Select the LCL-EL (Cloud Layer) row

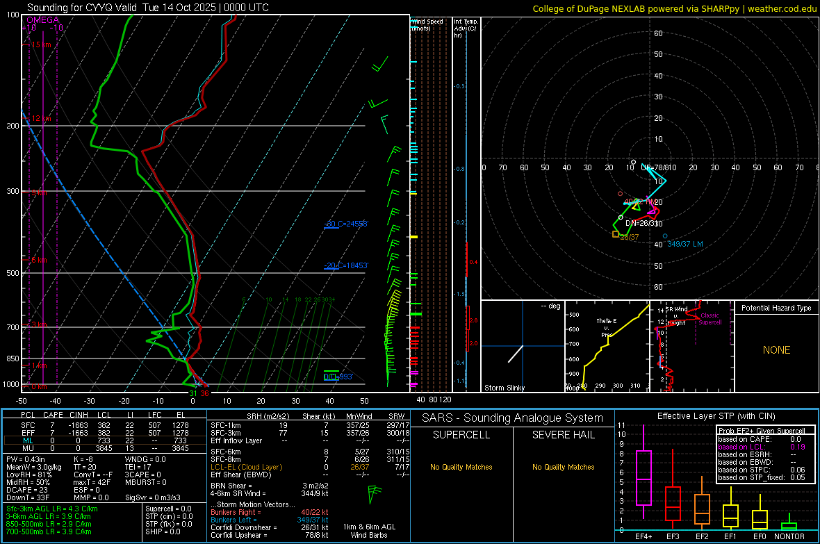(x=310, y=467)
